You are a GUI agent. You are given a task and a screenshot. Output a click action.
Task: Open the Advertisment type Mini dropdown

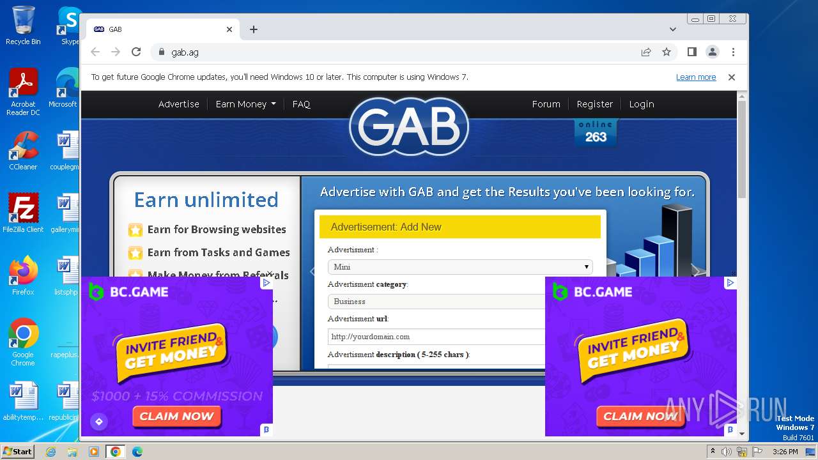[x=460, y=267]
